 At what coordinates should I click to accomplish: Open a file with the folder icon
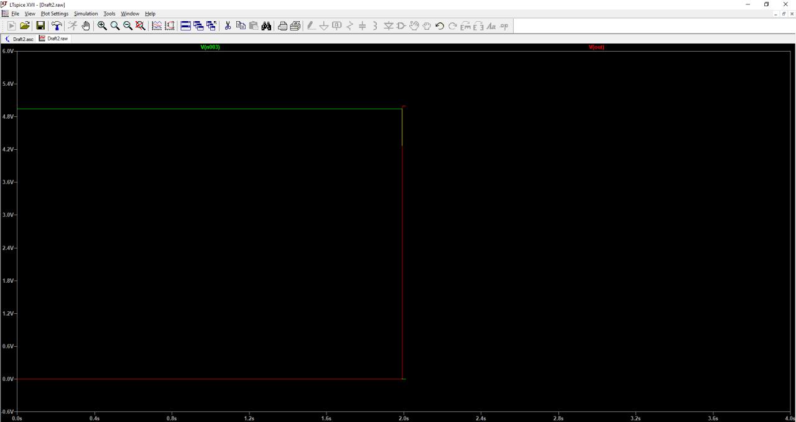25,25
